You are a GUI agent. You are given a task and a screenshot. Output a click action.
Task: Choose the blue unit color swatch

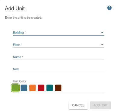click(24, 88)
